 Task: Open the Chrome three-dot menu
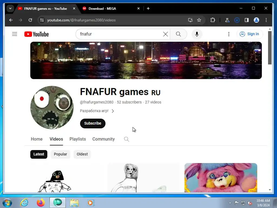click(x=266, y=20)
